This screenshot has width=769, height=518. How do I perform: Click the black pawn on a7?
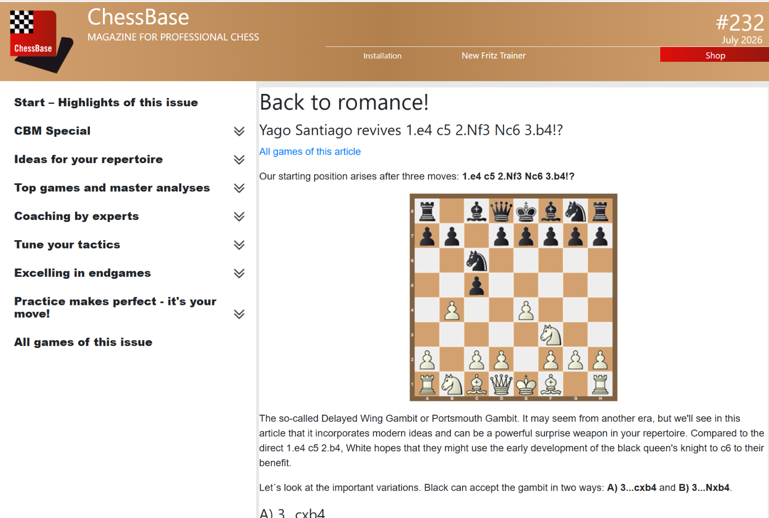pyautogui.click(x=427, y=236)
